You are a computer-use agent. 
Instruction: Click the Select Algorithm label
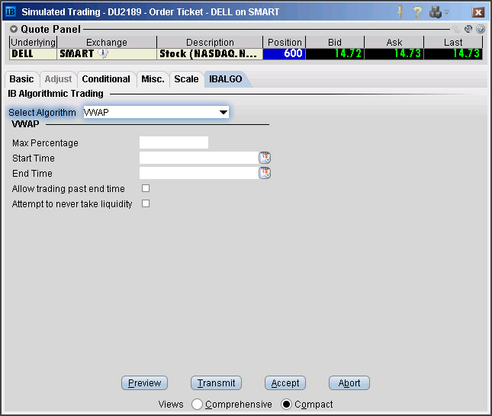click(42, 113)
